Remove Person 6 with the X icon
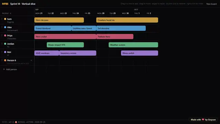 (x=31, y=60)
